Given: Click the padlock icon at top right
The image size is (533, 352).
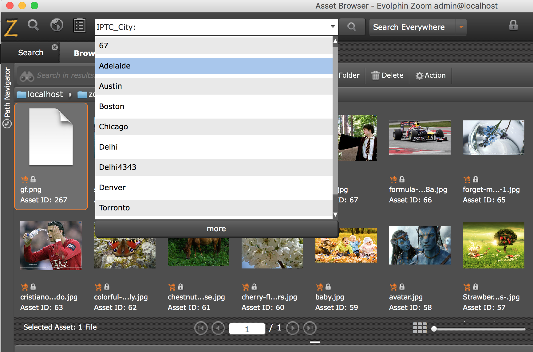Looking at the screenshot, I should [513, 25].
